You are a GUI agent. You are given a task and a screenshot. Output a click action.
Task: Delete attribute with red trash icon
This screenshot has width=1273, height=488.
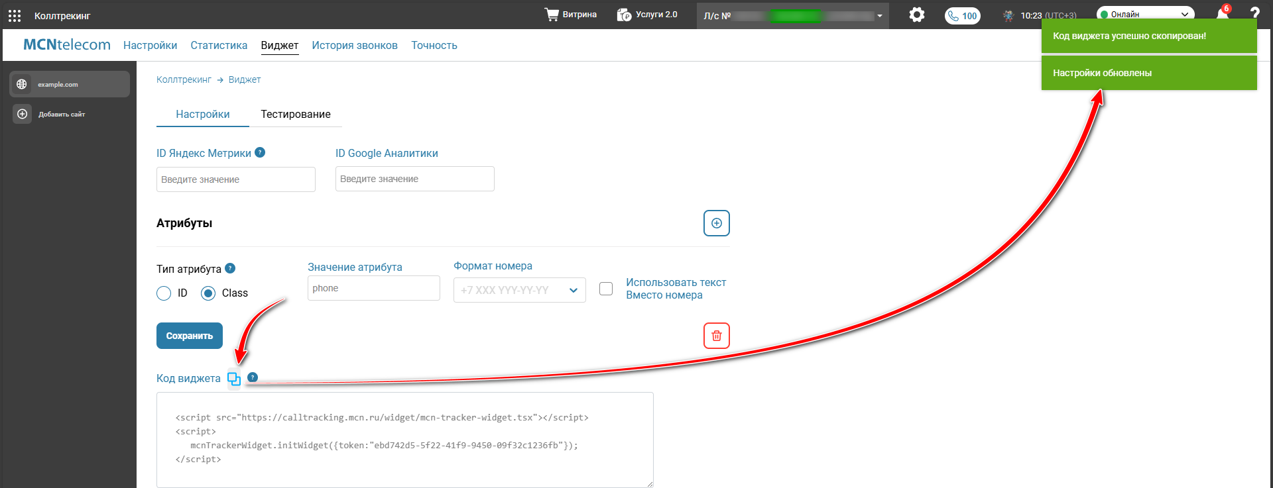[x=716, y=336]
